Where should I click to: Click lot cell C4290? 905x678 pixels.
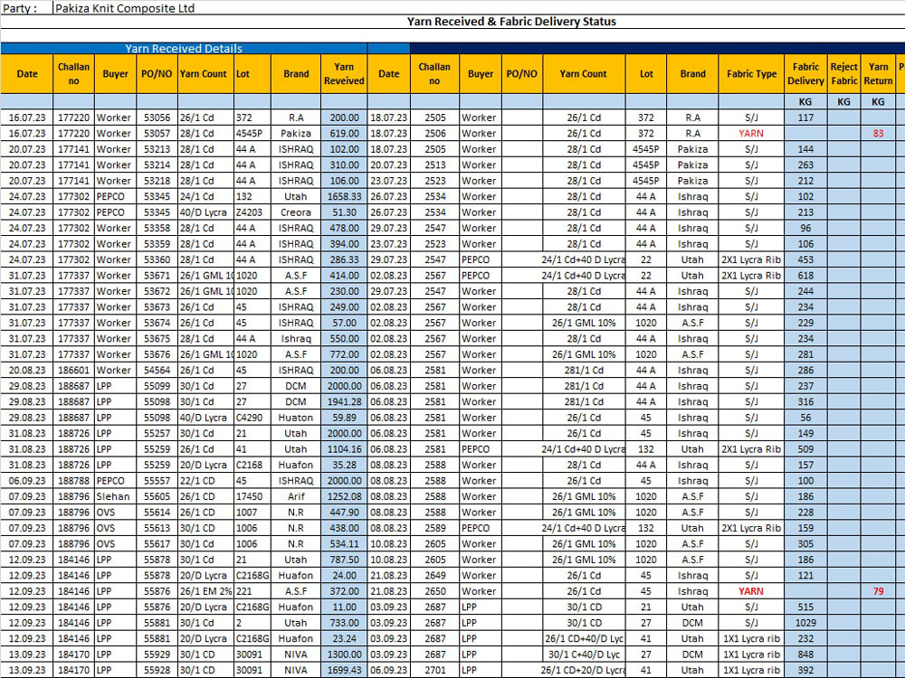click(x=252, y=418)
